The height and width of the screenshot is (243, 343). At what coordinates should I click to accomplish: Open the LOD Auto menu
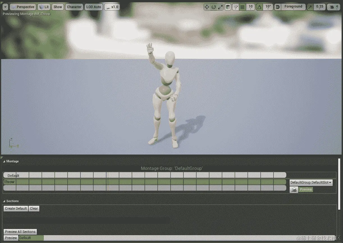(93, 7)
